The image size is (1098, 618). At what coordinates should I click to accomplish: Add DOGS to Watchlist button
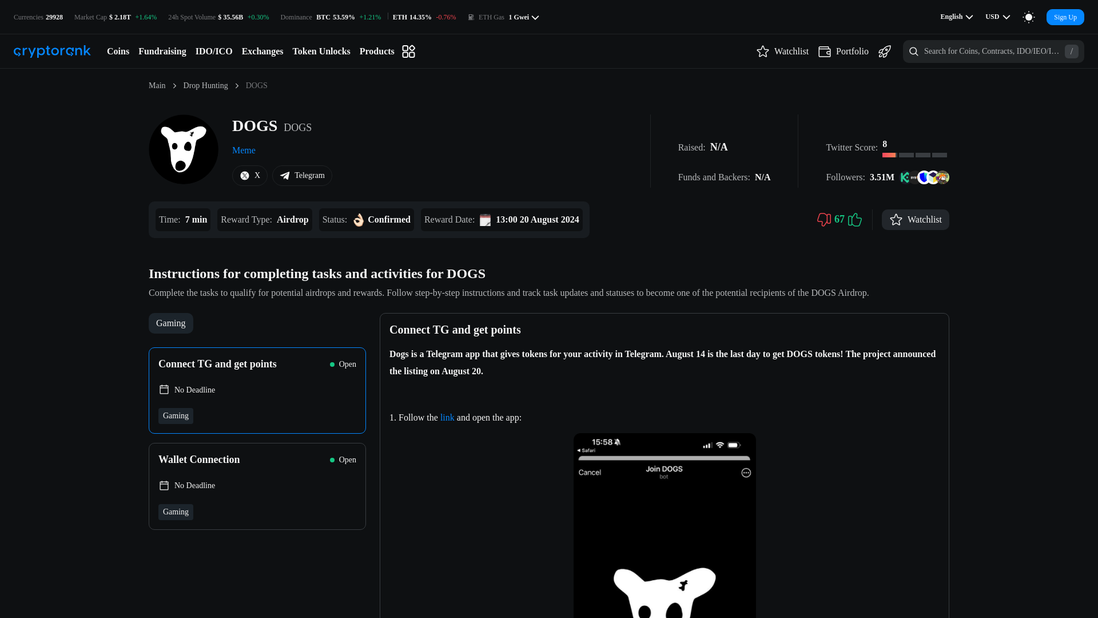point(915,220)
